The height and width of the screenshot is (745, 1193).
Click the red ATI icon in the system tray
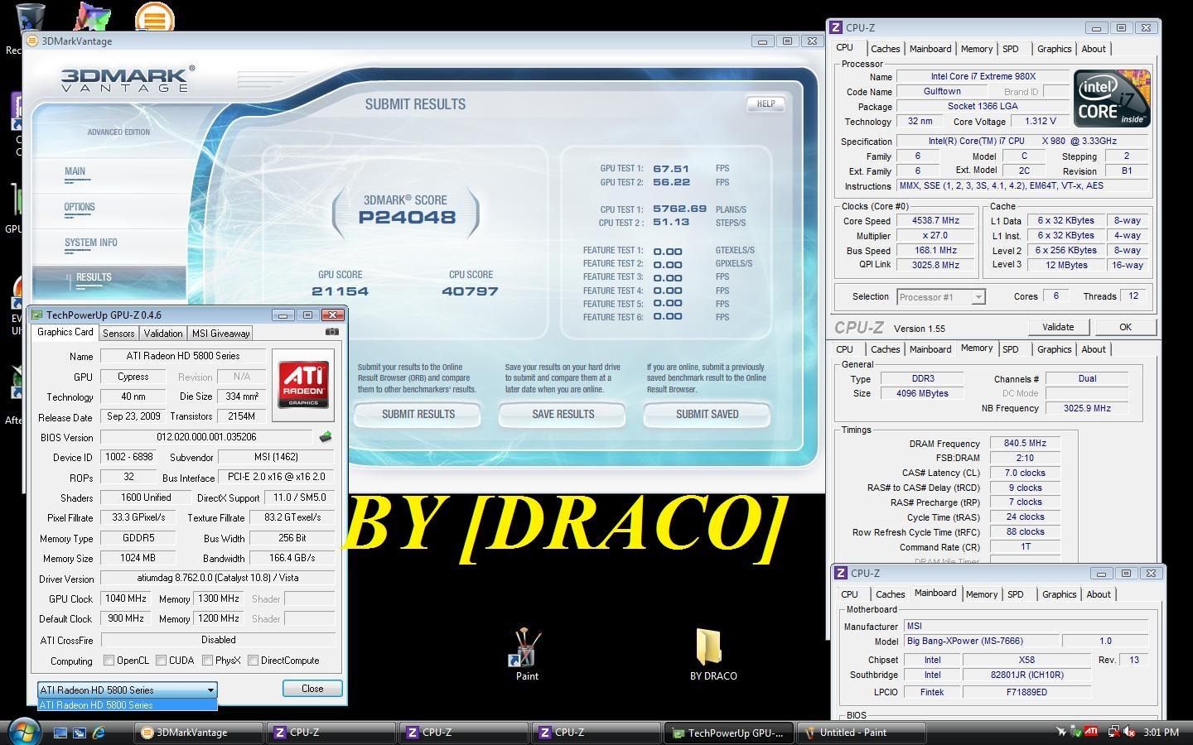tap(1092, 732)
